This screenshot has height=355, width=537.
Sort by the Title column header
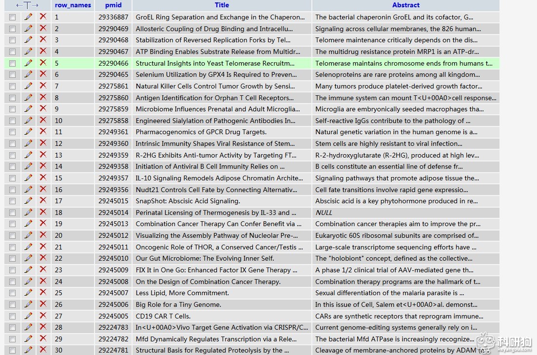tap(222, 5)
